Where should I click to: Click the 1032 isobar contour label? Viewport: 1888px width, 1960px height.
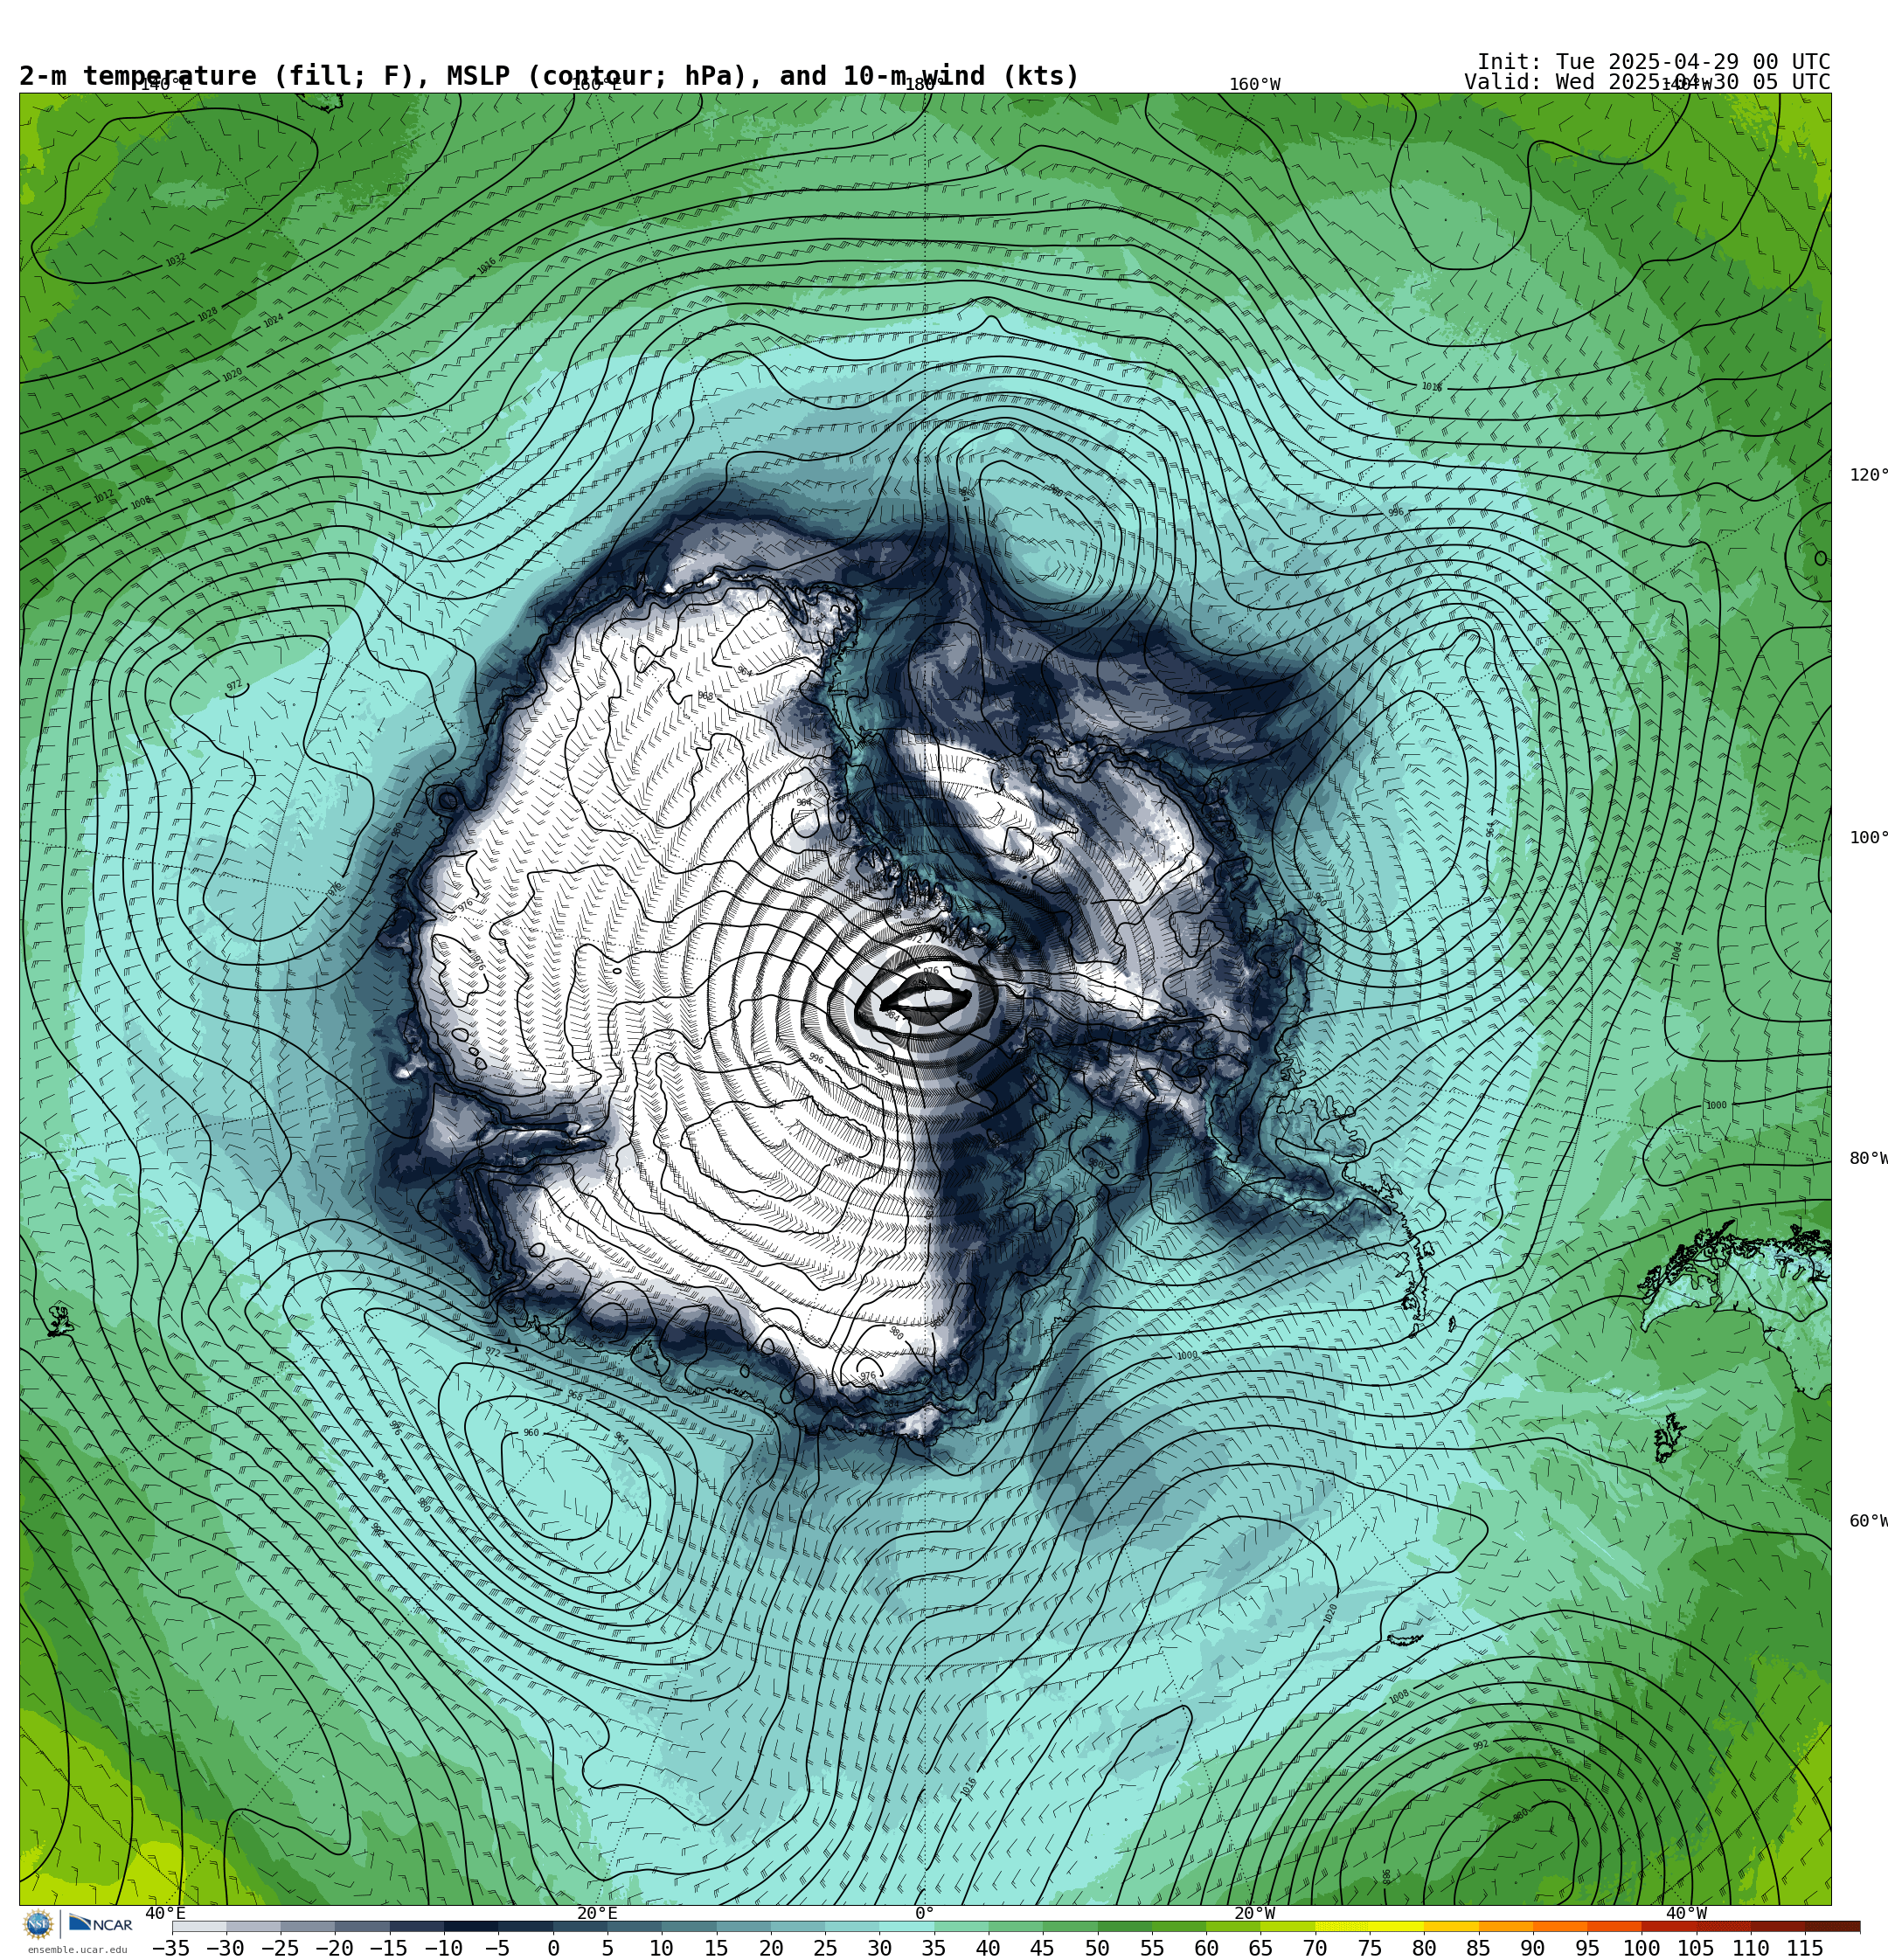(175, 260)
